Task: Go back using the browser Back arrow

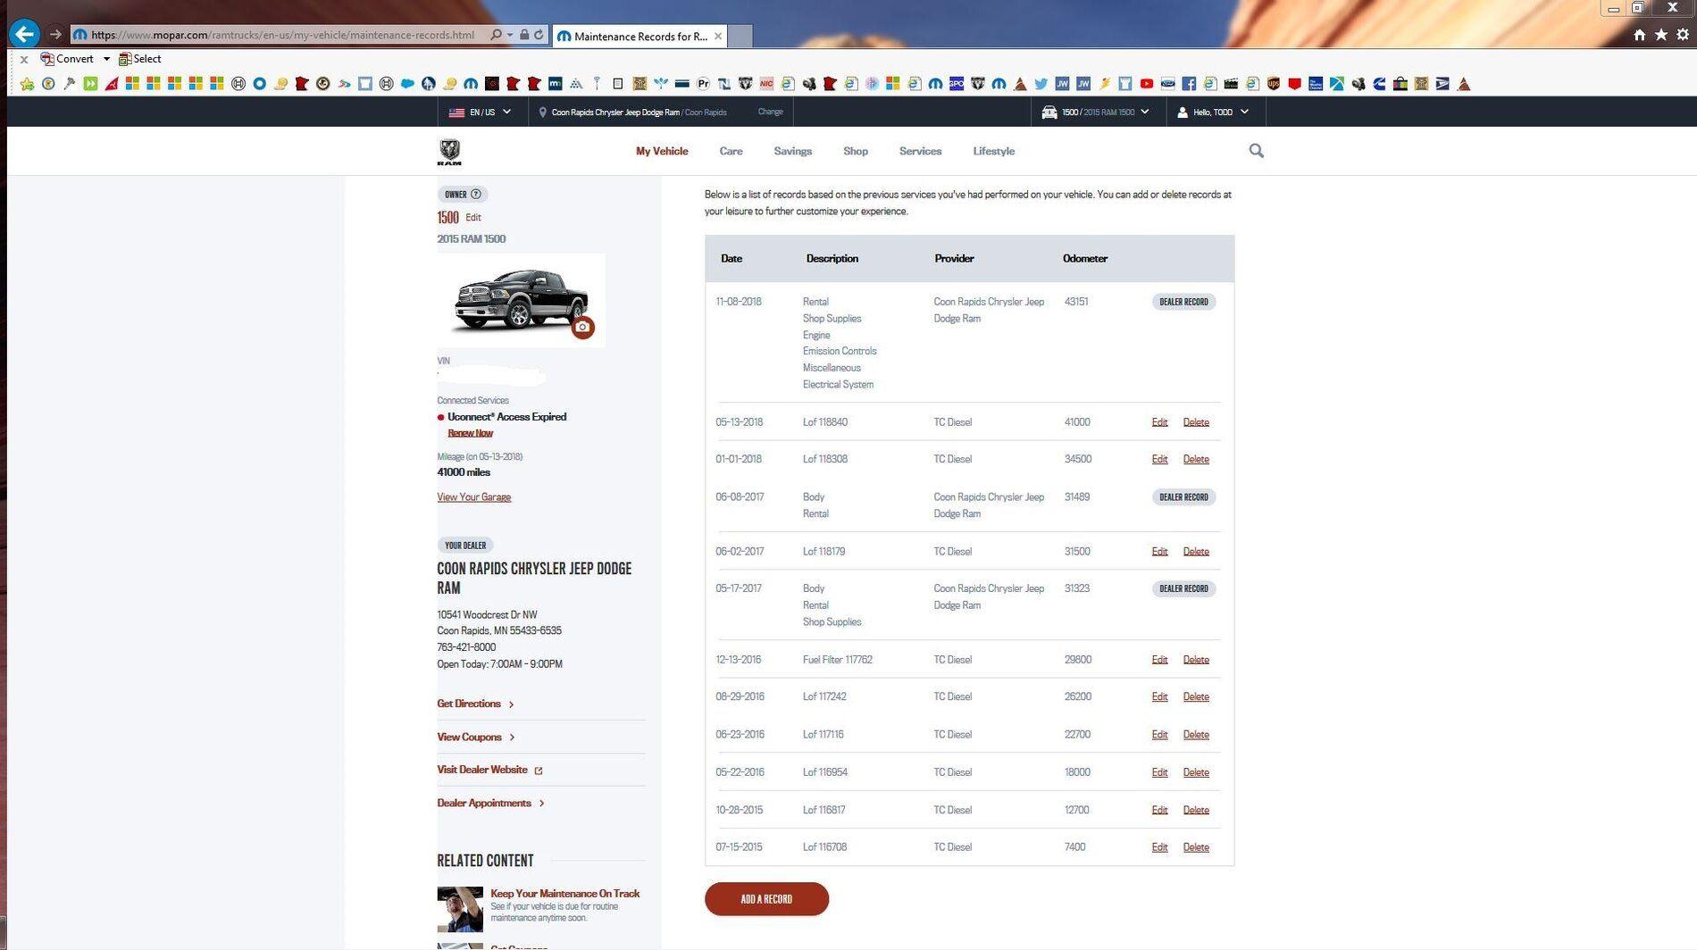Action: coord(24,34)
